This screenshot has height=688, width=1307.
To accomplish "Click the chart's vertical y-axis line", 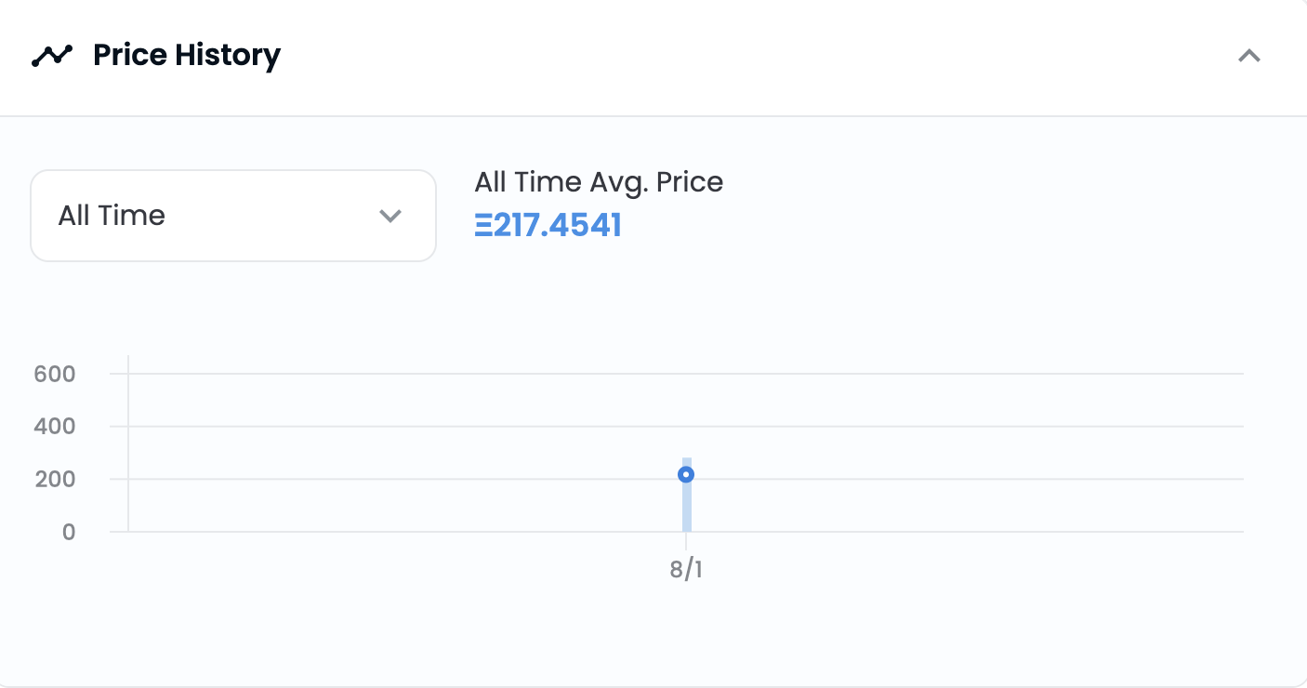I will tap(128, 443).
